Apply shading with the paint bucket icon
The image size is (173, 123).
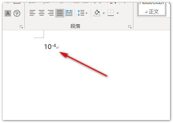pyautogui.click(x=97, y=13)
